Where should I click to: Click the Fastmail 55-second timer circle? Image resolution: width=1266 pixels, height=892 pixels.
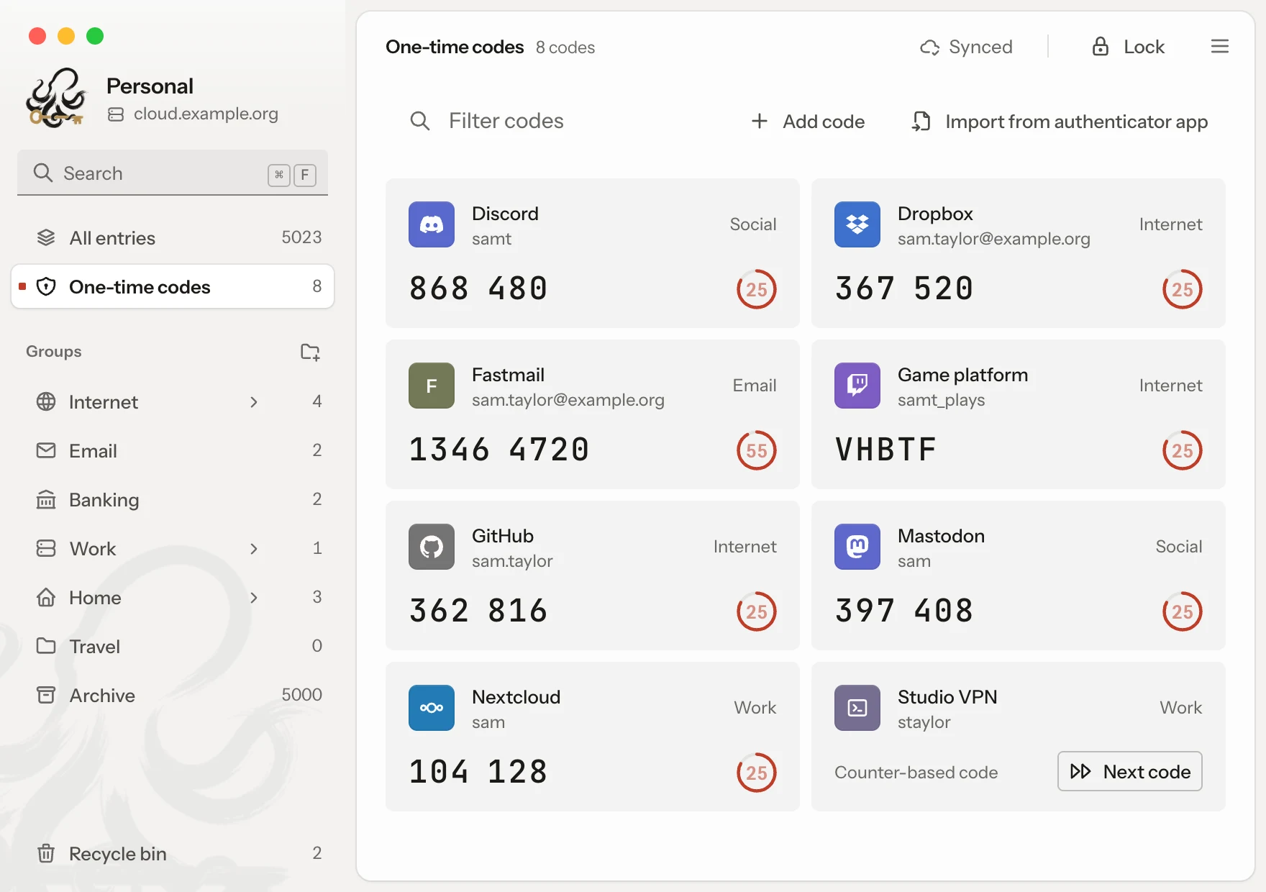point(757,450)
